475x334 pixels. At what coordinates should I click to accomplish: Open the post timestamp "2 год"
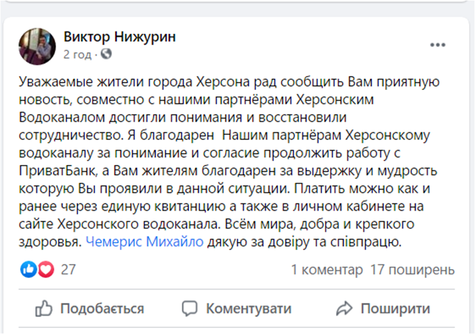(x=78, y=54)
